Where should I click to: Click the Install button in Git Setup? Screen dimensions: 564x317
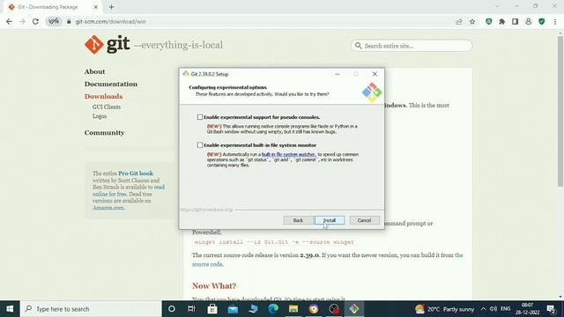[330, 220]
